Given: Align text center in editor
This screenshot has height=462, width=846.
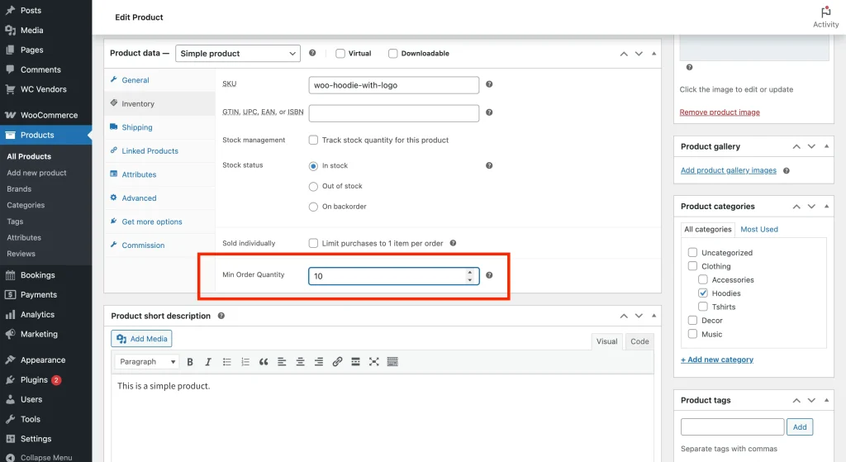Looking at the screenshot, I should (300, 362).
